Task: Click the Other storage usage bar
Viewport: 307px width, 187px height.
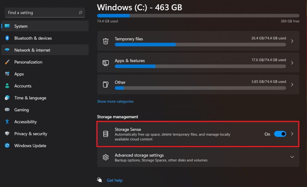Action: coord(200,88)
